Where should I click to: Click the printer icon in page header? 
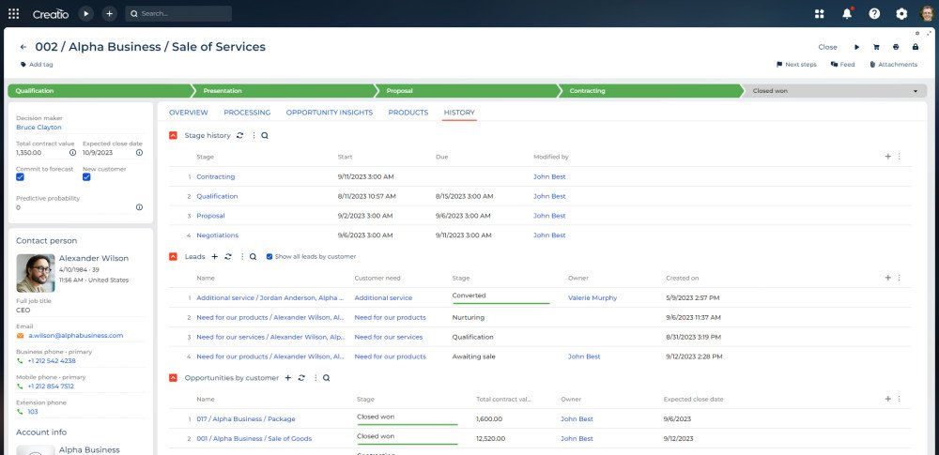(896, 47)
